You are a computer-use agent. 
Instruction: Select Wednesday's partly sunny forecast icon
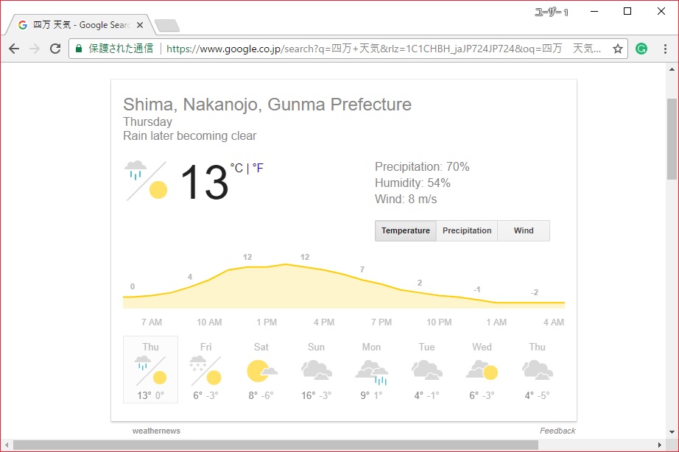(x=482, y=370)
